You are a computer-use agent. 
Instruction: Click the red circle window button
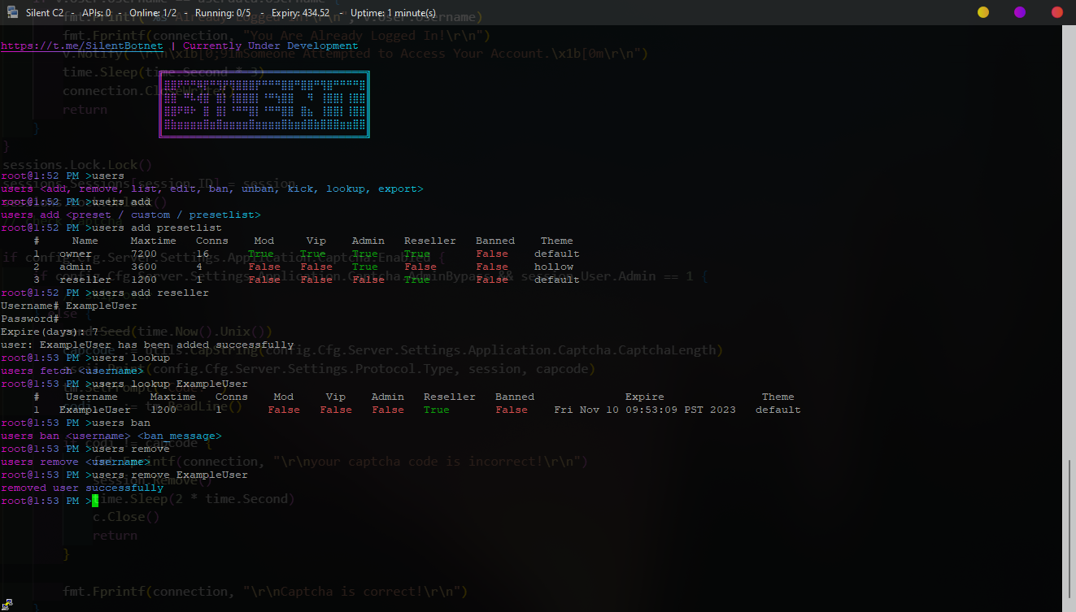point(1057,12)
